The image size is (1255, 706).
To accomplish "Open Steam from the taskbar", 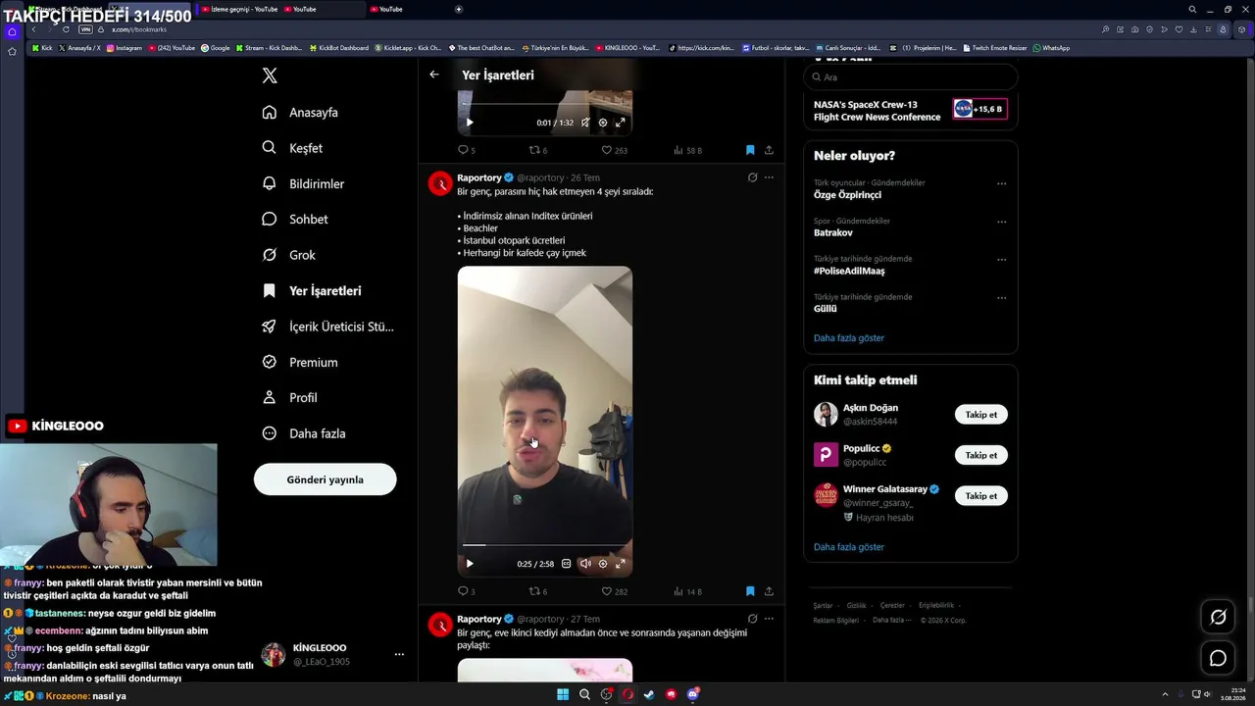I will pyautogui.click(x=650, y=694).
